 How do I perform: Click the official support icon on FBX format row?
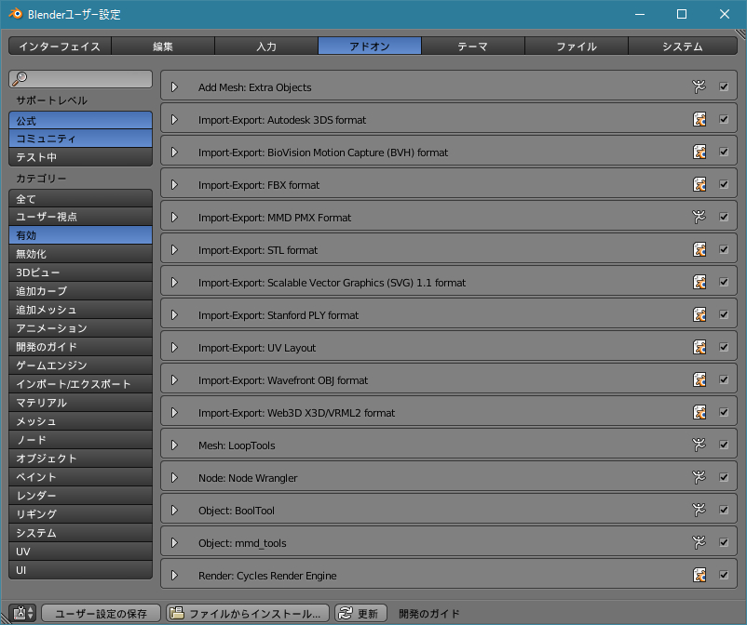[x=699, y=185]
